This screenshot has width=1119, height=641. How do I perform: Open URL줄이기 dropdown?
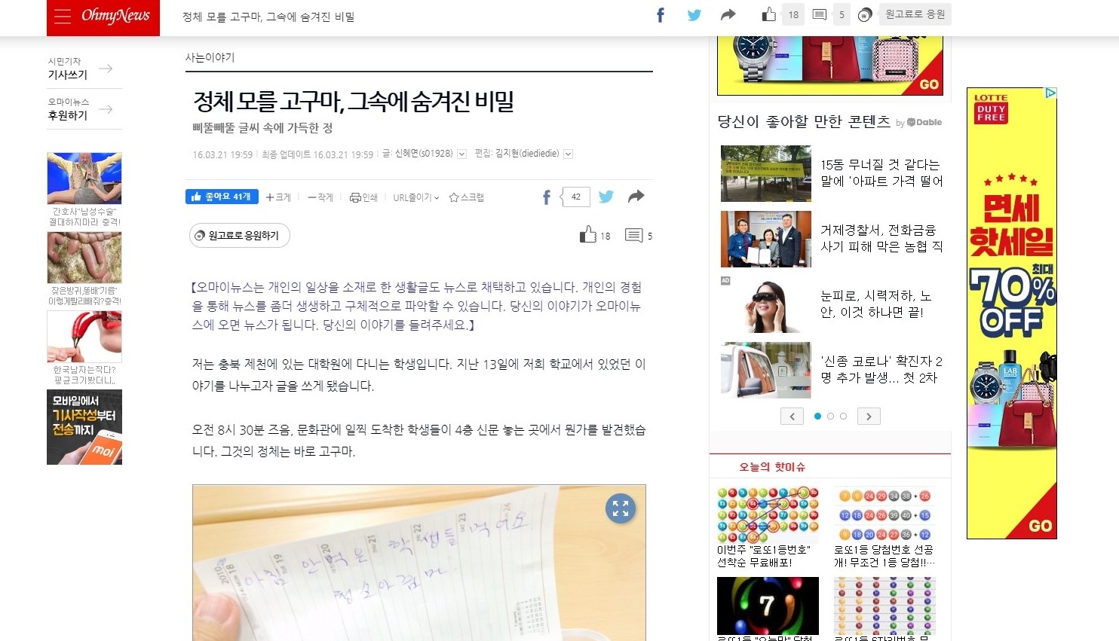(415, 197)
